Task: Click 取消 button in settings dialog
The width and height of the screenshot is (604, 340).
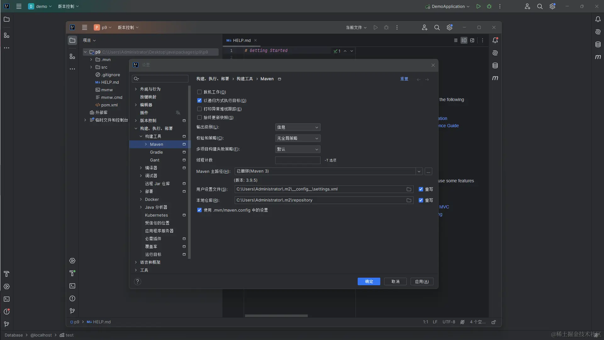Action: (x=395, y=281)
